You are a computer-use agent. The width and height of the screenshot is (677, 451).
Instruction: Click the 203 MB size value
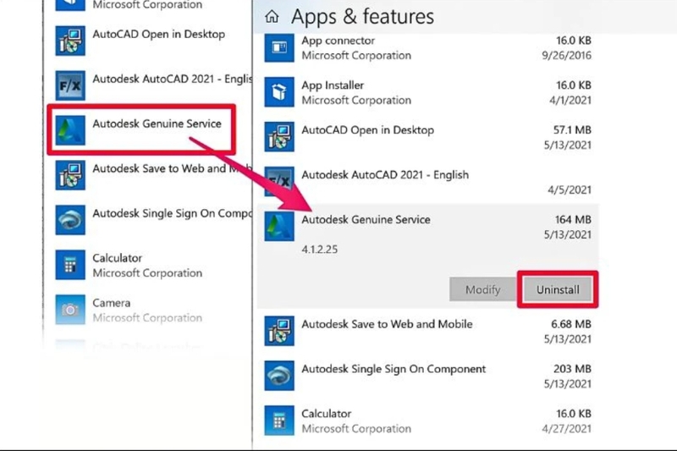572,369
